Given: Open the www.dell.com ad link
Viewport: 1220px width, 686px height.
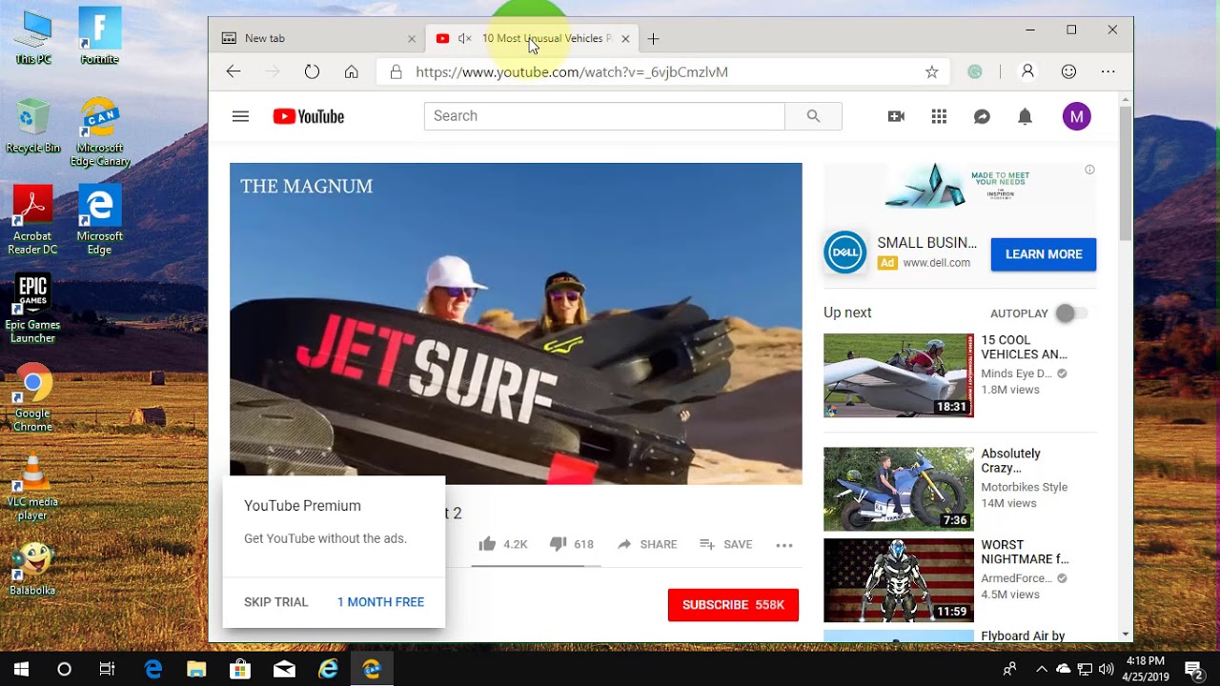Looking at the screenshot, I should (937, 263).
